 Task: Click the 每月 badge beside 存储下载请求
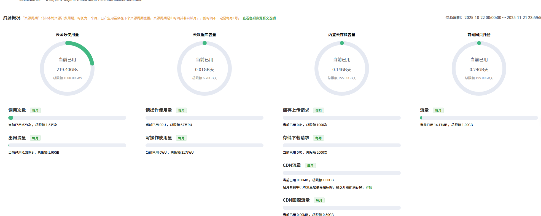click(319, 138)
